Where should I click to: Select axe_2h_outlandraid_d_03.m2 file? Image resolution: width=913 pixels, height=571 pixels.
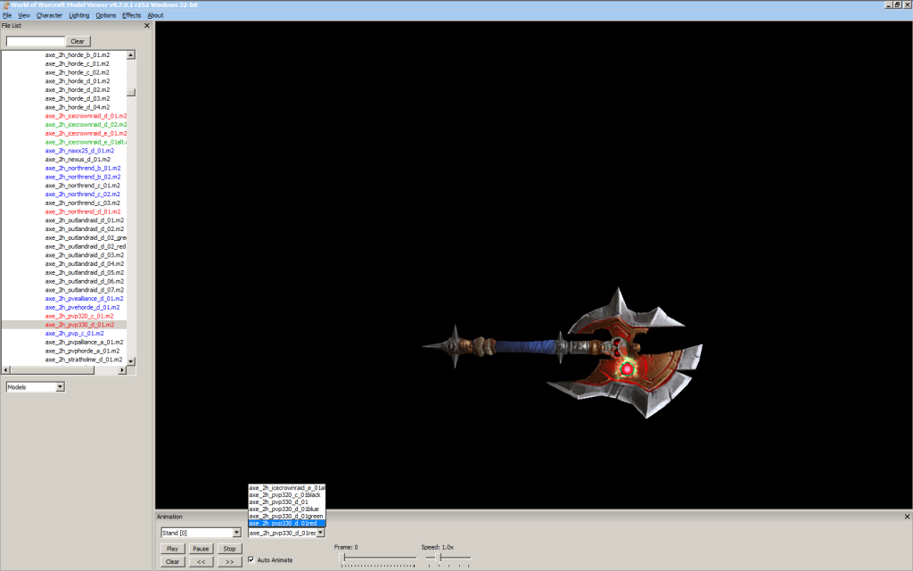(85, 255)
